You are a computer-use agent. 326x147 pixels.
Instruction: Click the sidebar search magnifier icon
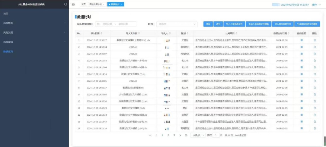pyautogui.click(x=66, y=5)
